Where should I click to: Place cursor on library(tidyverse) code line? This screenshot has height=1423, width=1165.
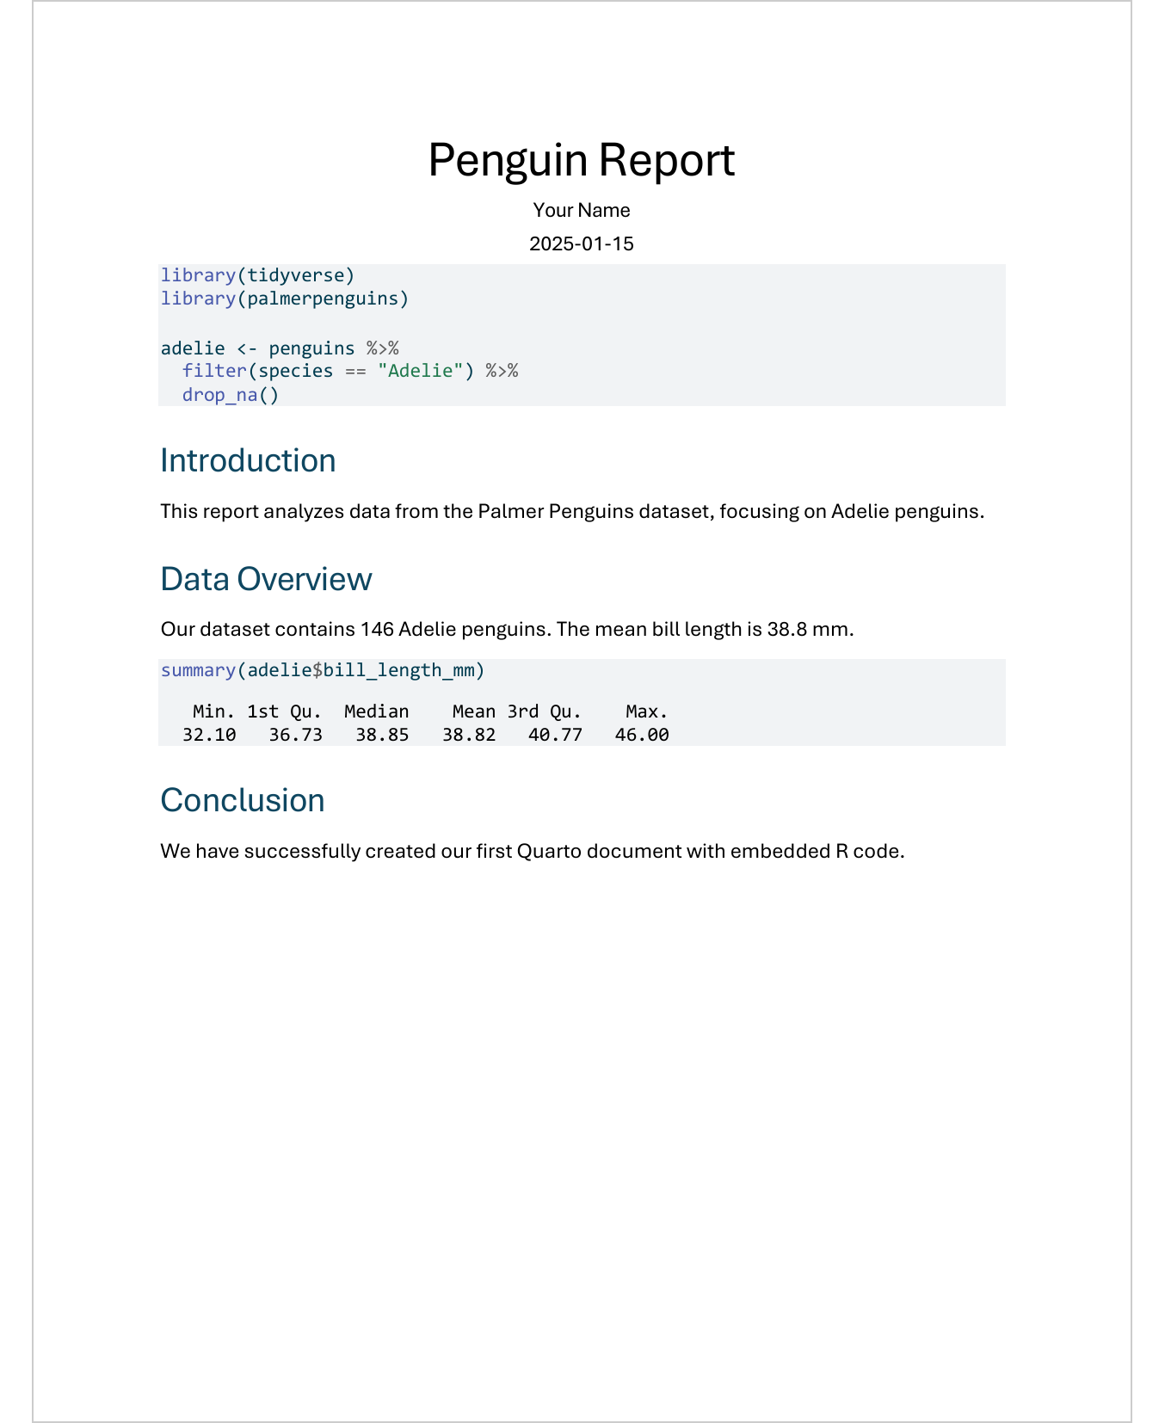click(x=257, y=275)
